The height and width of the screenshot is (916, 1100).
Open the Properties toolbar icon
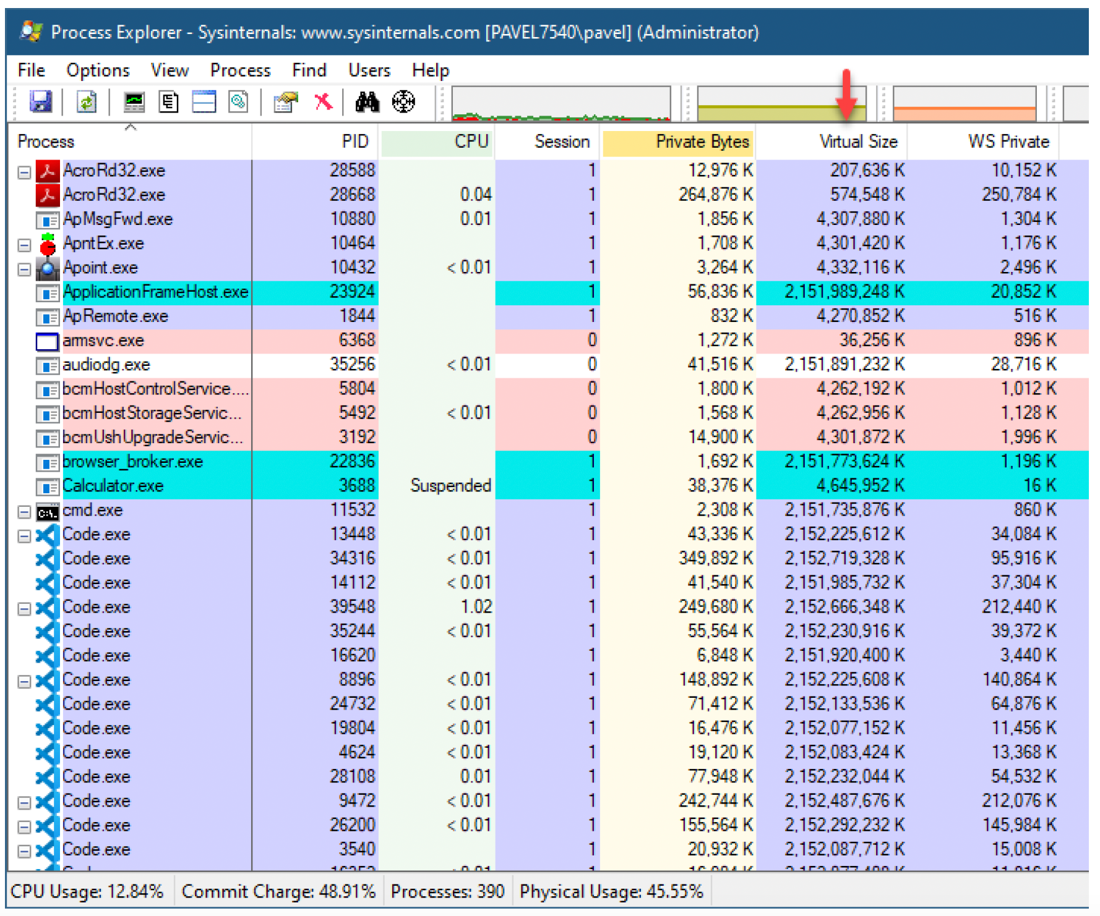[286, 102]
